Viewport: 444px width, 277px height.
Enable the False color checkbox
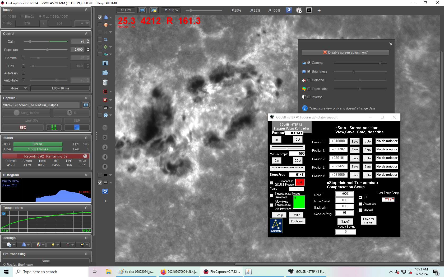click(309, 89)
